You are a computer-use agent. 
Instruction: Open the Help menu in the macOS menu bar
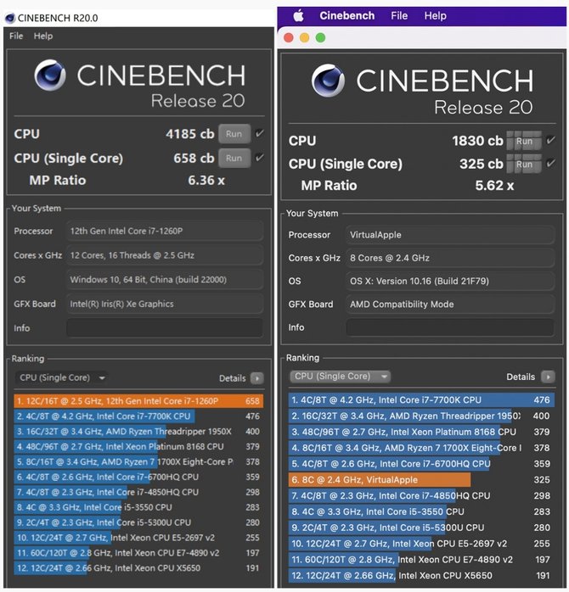tap(435, 15)
